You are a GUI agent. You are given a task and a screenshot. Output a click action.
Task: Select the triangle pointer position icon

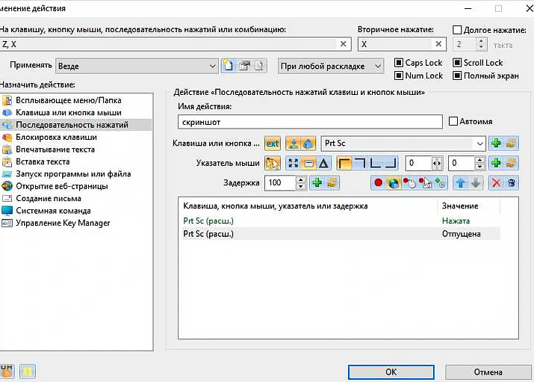323,163
